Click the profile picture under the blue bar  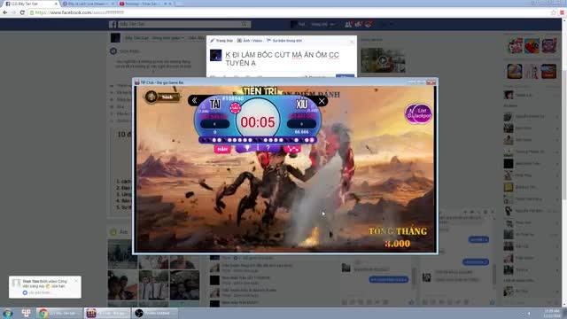pyautogui.click(x=115, y=37)
